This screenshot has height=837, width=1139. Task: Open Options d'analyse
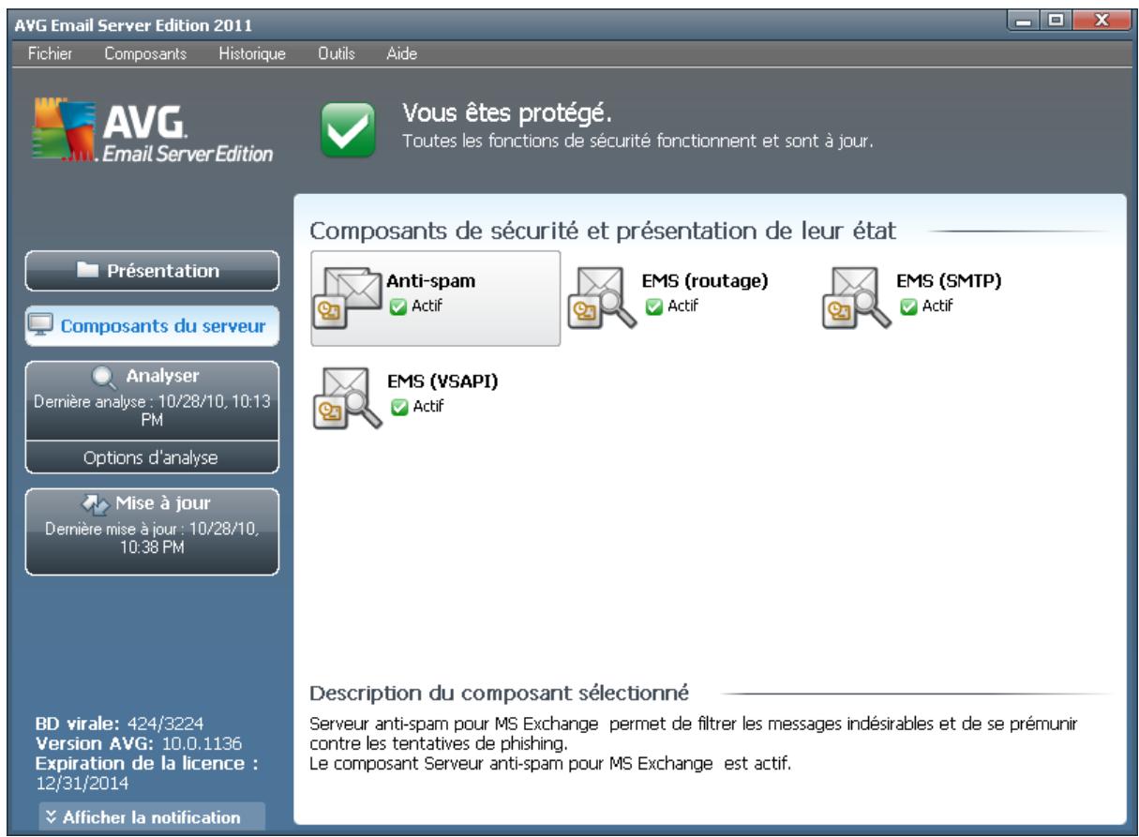(x=151, y=456)
